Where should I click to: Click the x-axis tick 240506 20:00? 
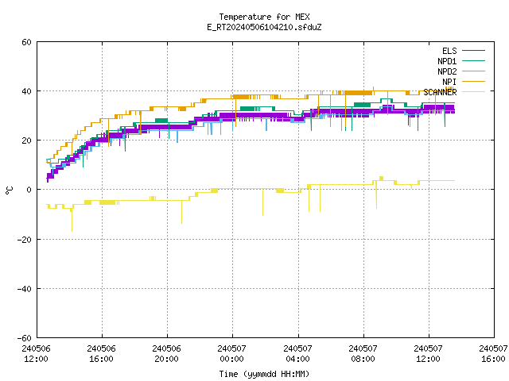pos(166,353)
